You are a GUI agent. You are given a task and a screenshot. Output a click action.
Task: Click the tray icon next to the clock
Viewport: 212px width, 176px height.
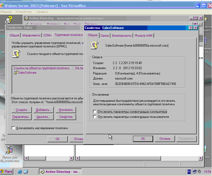(199, 171)
